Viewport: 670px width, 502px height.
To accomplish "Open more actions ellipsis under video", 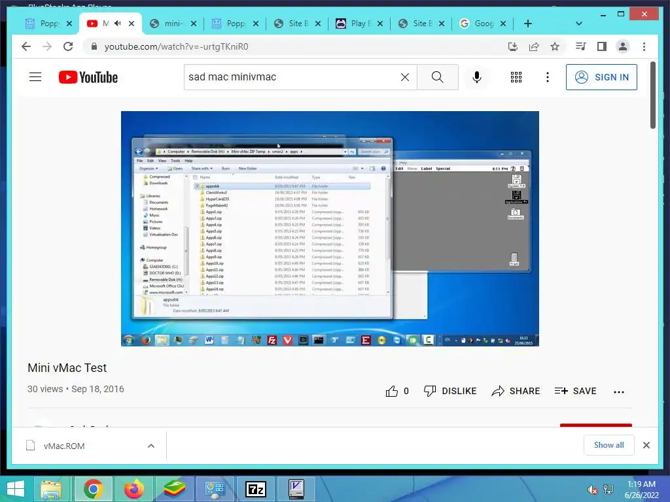I will pos(619,392).
